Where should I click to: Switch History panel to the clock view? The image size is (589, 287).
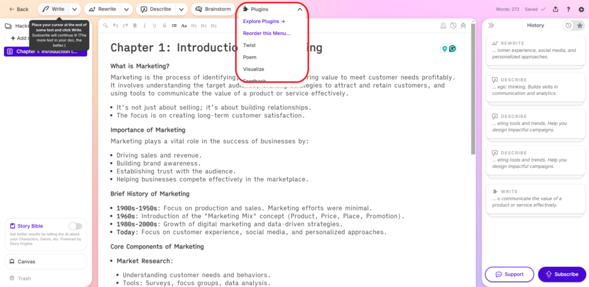[569, 25]
